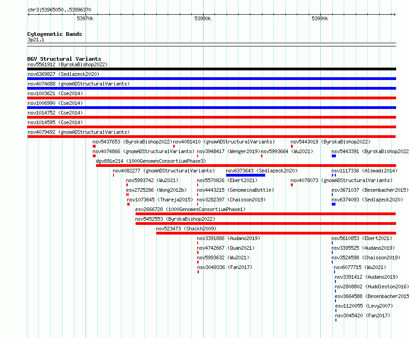This screenshot has height=338, width=409.
Task: Click esv3671037 (Besenbacher2015) label
Action: click(x=370, y=190)
